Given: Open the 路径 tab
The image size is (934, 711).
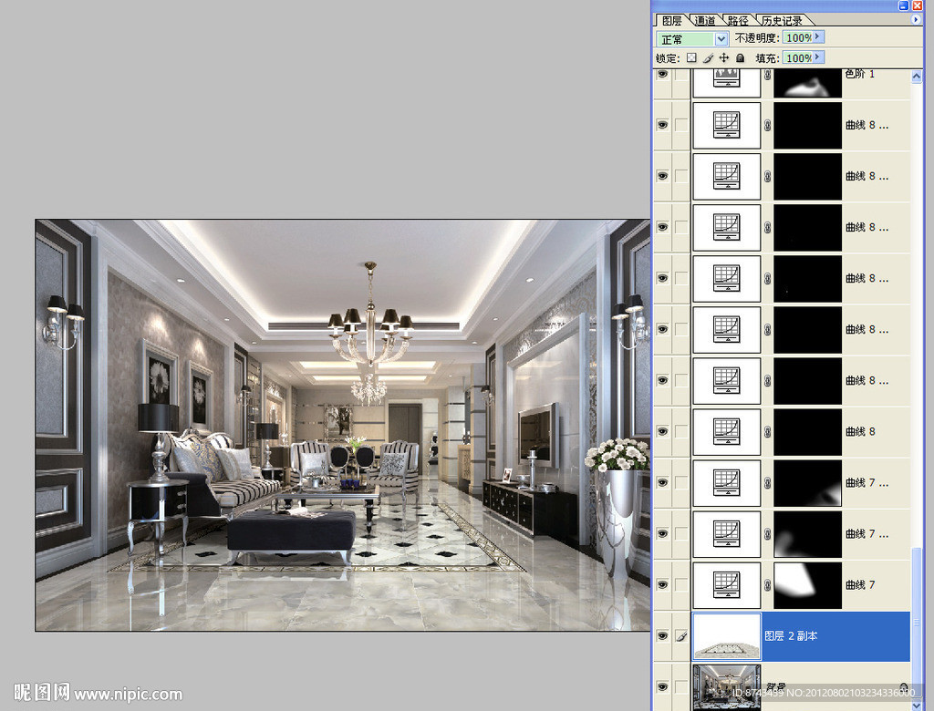Looking at the screenshot, I should coord(737,21).
